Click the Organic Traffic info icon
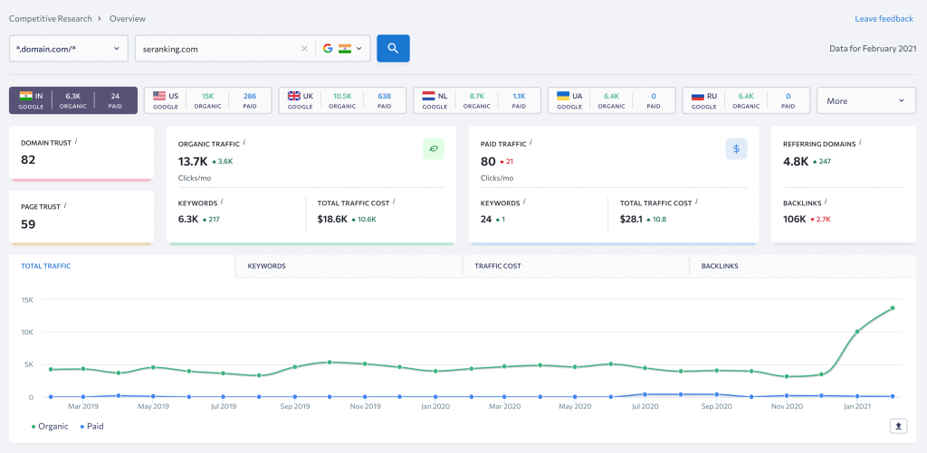 (244, 142)
